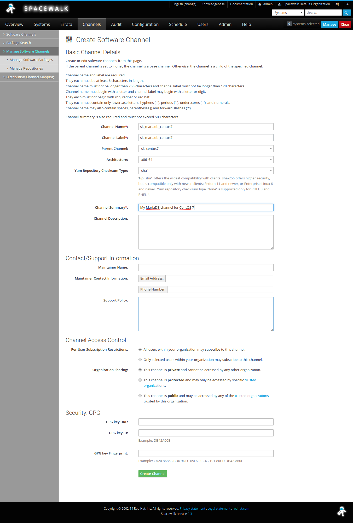Open 'trusted organizations' link in protected option
Image resolution: width=353 pixels, height=523 pixels.
[x=250, y=380]
